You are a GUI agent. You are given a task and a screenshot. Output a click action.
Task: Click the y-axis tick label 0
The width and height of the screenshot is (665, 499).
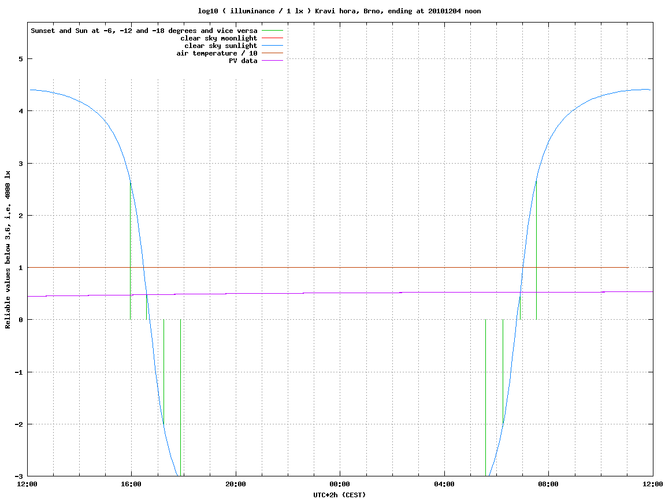(20, 320)
